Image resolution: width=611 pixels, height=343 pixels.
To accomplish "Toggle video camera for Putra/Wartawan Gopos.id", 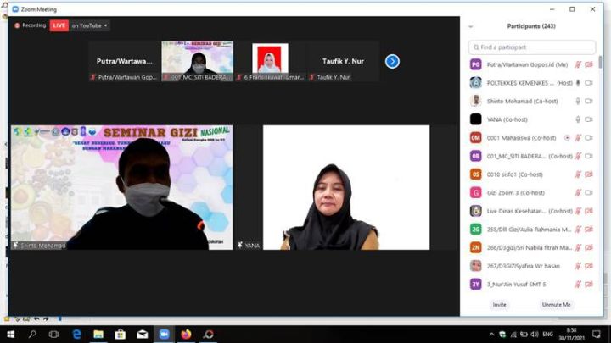I will pyautogui.click(x=589, y=64).
